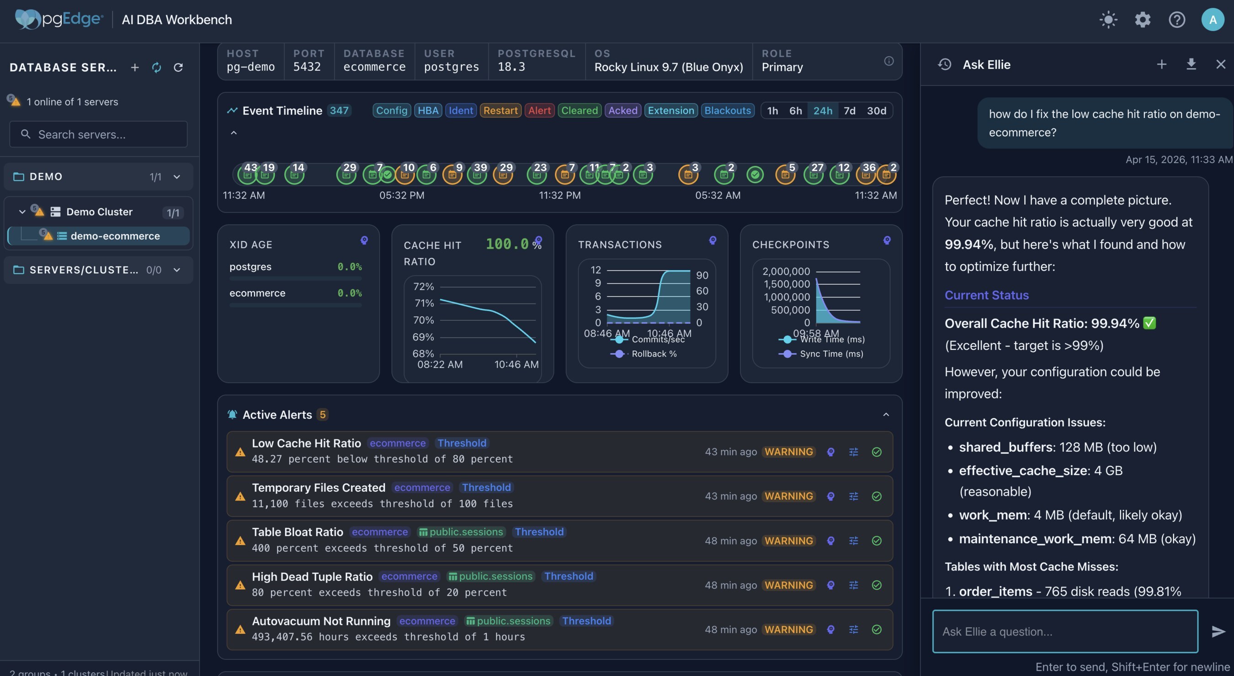Send the Ask Ellie message arrow
The height and width of the screenshot is (676, 1234).
coord(1218,631)
